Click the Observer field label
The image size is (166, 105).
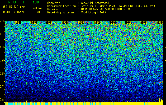coord(54,3)
